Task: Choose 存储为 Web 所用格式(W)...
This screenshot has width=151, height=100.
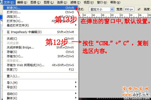Action: pyautogui.click(x=41, y=65)
